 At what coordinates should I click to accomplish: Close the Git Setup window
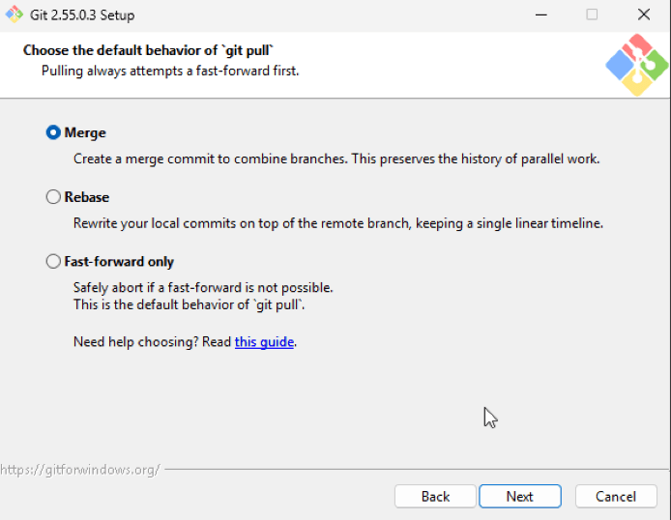644,14
